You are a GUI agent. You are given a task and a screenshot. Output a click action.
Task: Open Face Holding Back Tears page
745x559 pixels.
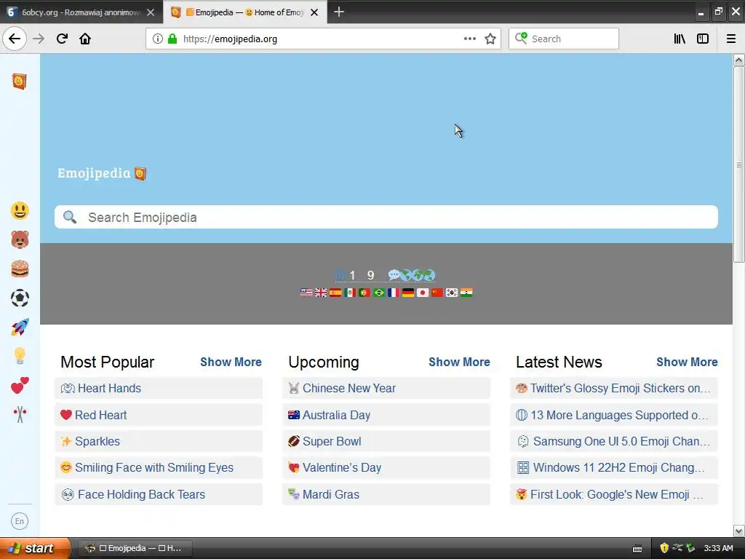pyautogui.click(x=158, y=494)
